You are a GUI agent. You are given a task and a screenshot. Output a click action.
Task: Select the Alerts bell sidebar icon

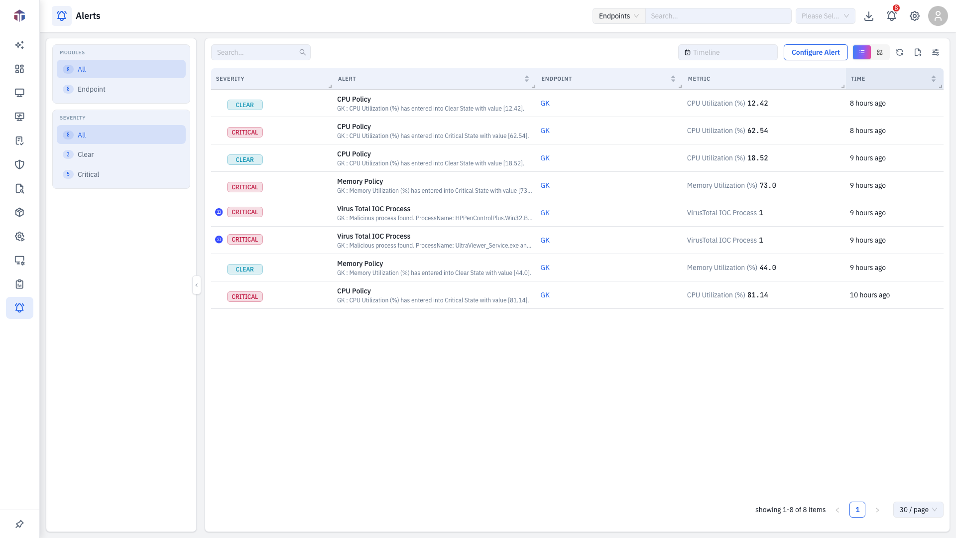click(x=19, y=308)
